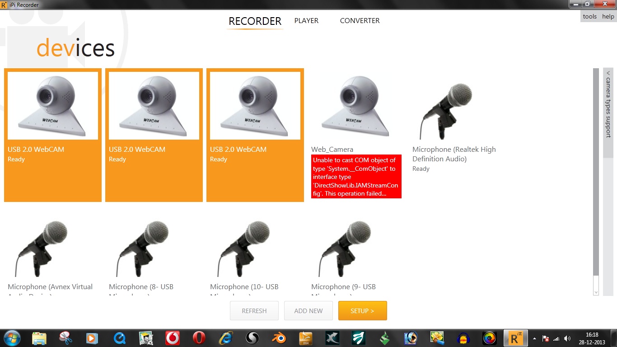The width and height of the screenshot is (617, 347).
Task: Switch to the CONVERTER tab
Action: (360, 21)
